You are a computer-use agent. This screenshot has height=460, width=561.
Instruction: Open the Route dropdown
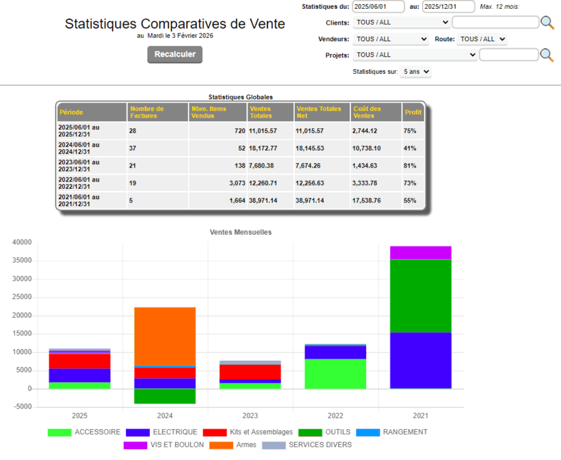coord(482,39)
